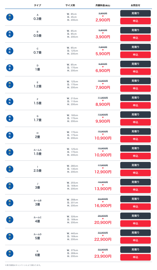
Task: Apply with 申込 for type G 1.7畳
Action: point(135,122)
